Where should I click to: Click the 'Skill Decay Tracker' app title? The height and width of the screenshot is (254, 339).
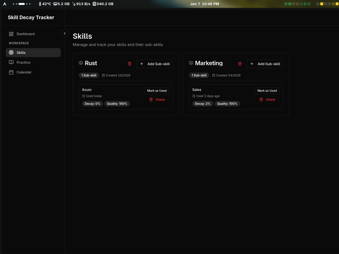click(31, 18)
